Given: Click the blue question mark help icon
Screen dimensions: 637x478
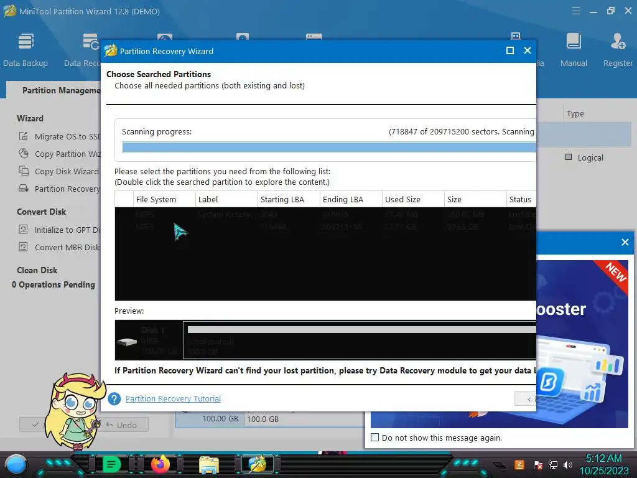Looking at the screenshot, I should tap(114, 399).
